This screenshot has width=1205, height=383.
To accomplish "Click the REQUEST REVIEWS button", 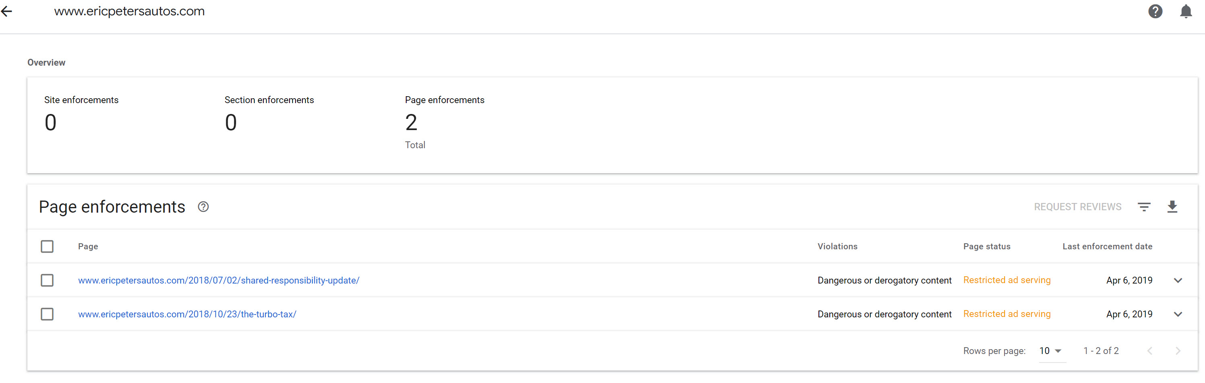I will pyautogui.click(x=1077, y=207).
